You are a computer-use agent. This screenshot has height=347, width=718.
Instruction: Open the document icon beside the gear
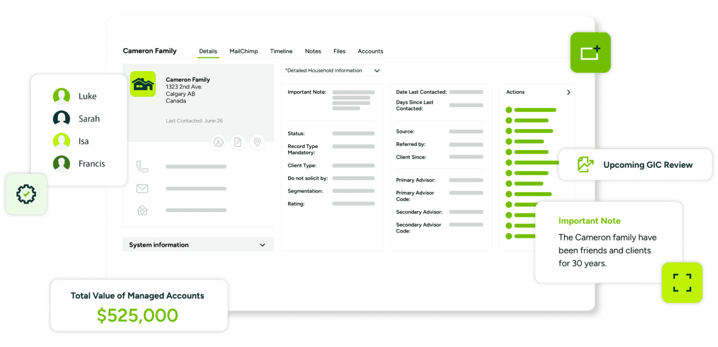coord(238,142)
